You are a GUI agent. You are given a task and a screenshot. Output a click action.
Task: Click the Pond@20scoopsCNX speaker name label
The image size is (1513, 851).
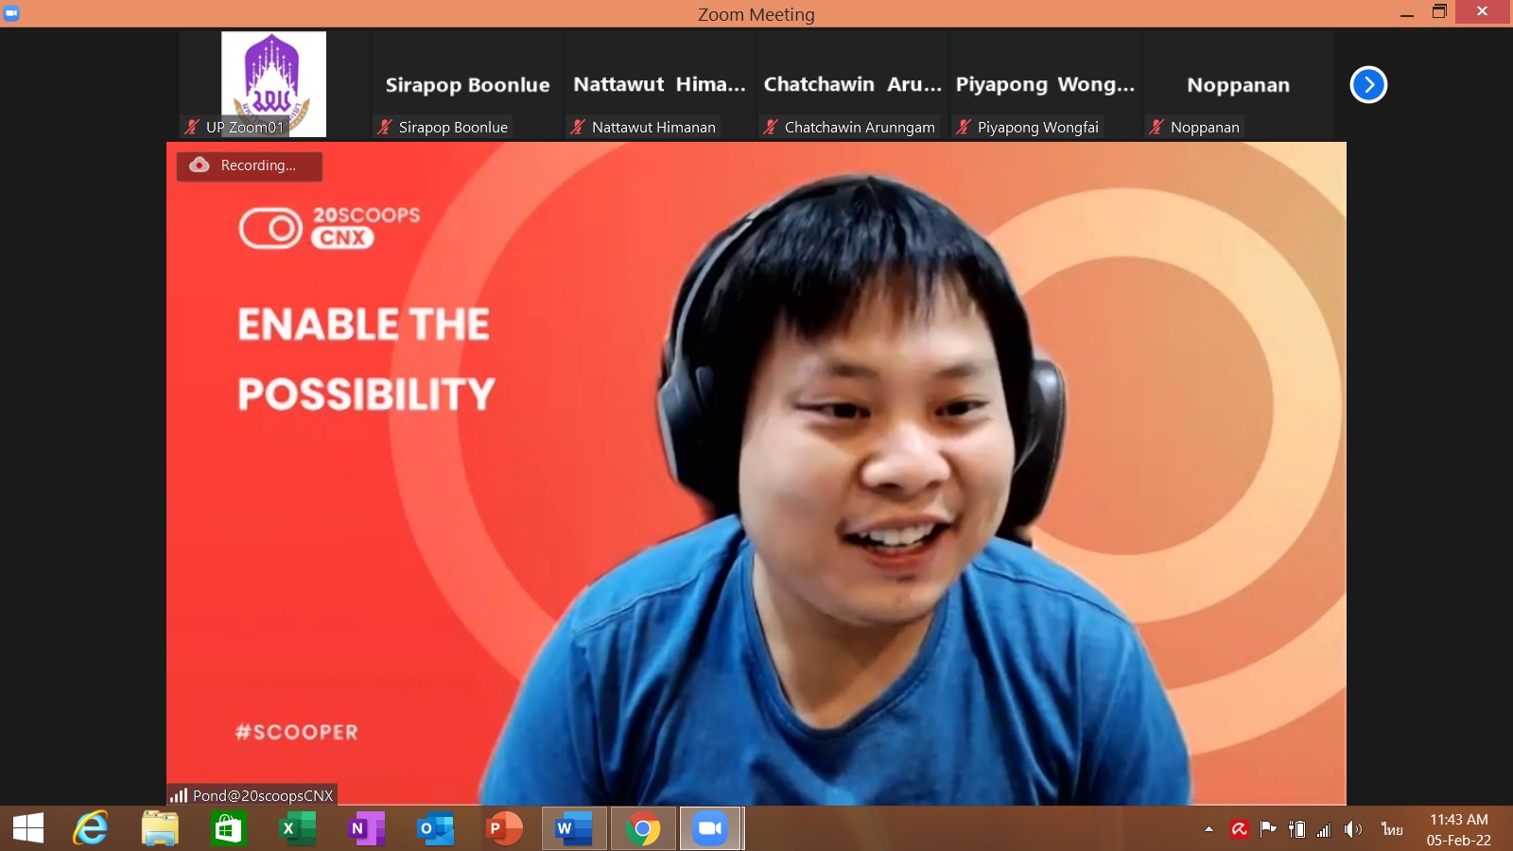263,795
